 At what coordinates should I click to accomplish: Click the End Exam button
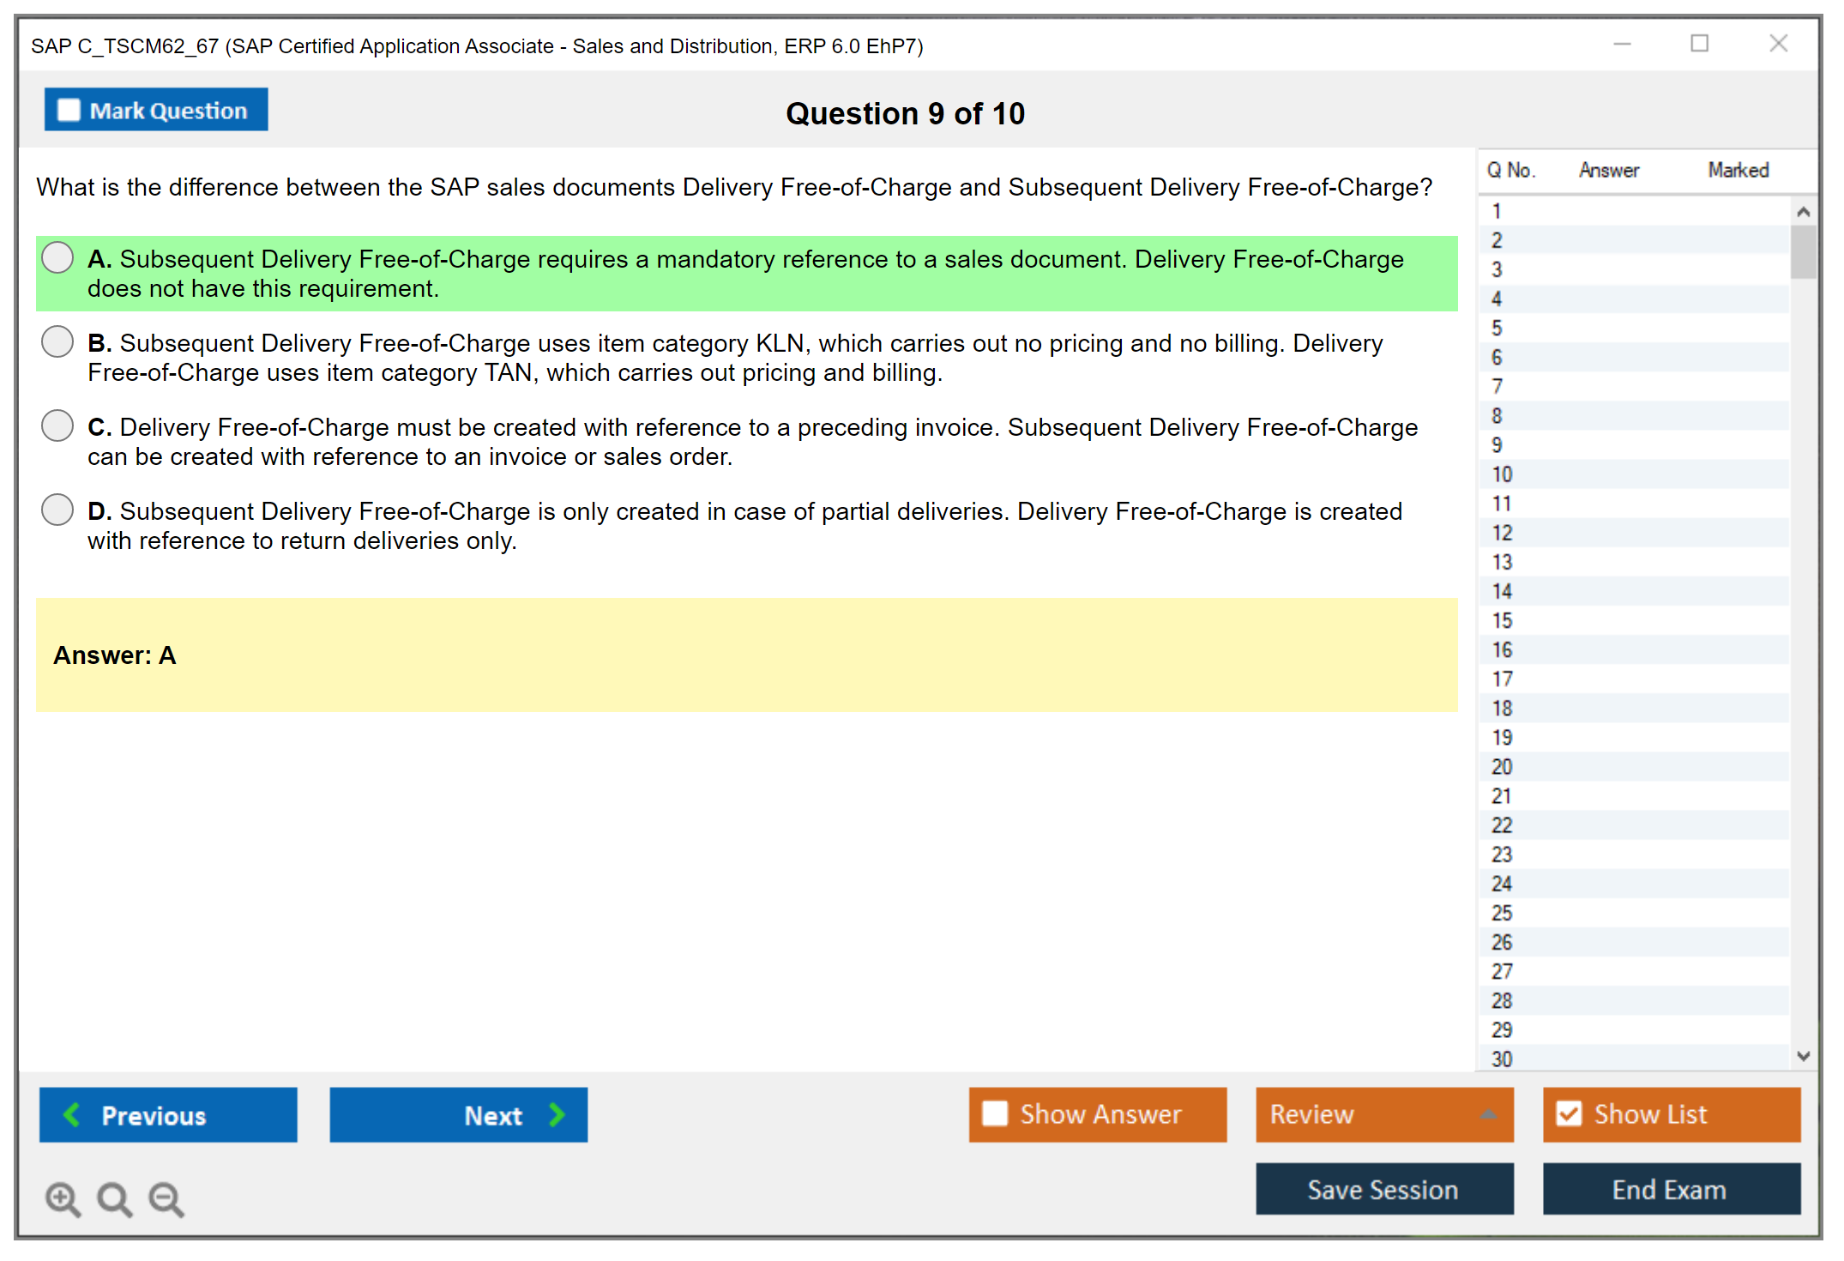click(x=1670, y=1189)
